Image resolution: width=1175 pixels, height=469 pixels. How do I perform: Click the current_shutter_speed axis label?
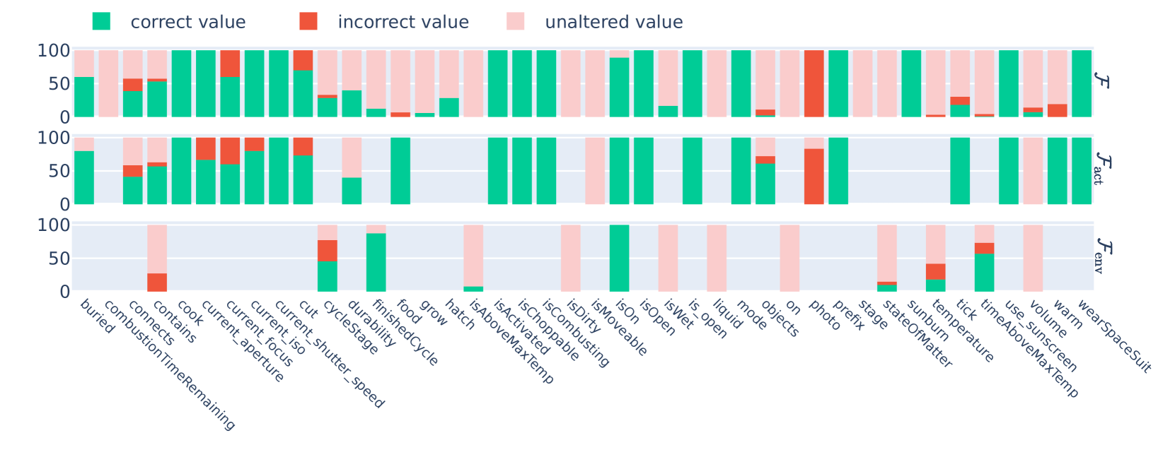pyautogui.click(x=330, y=355)
